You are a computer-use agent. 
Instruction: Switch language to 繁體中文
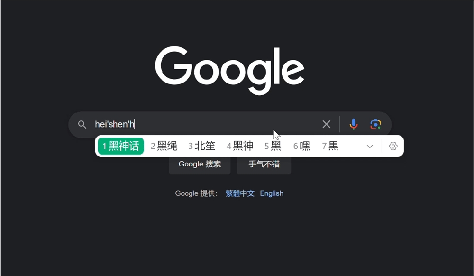(x=240, y=193)
